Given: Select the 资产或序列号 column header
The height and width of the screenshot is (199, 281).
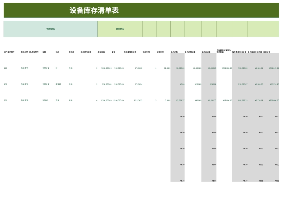Looking at the screenshot, I should [x=9, y=52].
